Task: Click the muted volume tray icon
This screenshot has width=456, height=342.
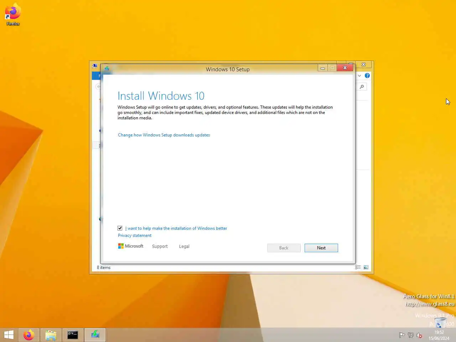Action: coord(419,335)
